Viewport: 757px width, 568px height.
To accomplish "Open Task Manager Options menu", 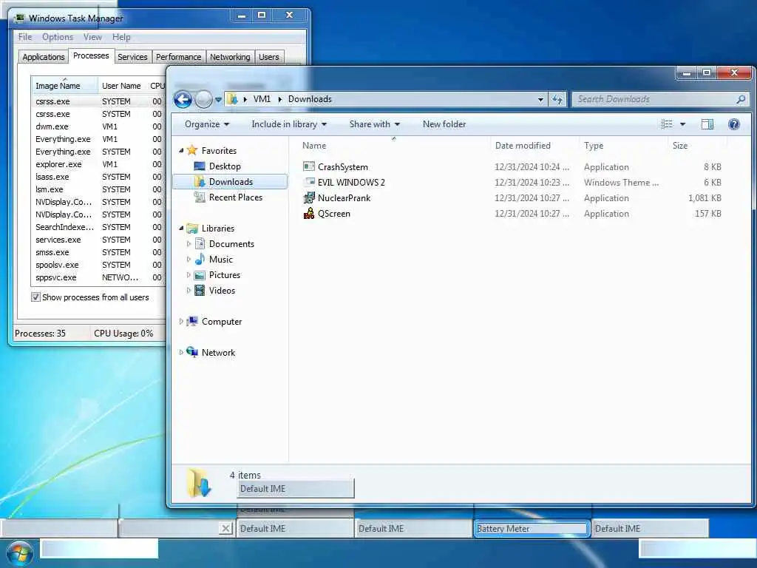I will click(58, 37).
